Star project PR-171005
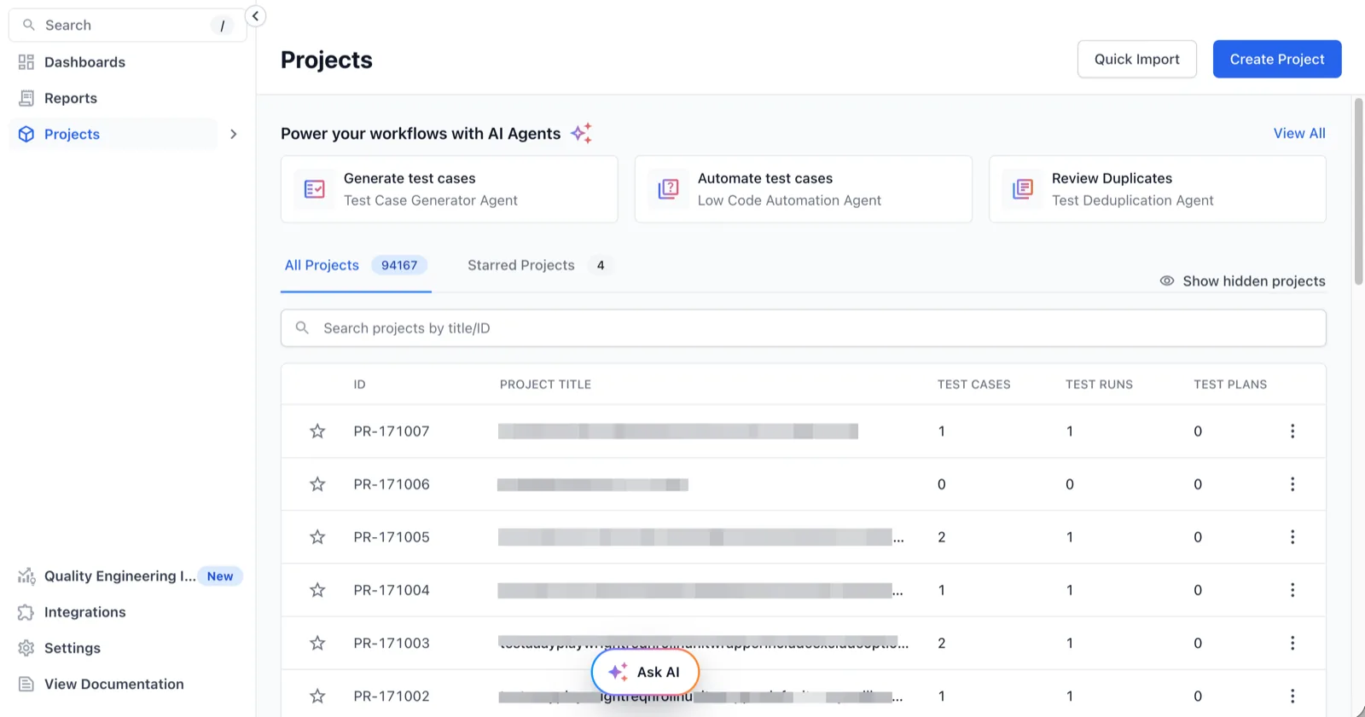 click(317, 537)
